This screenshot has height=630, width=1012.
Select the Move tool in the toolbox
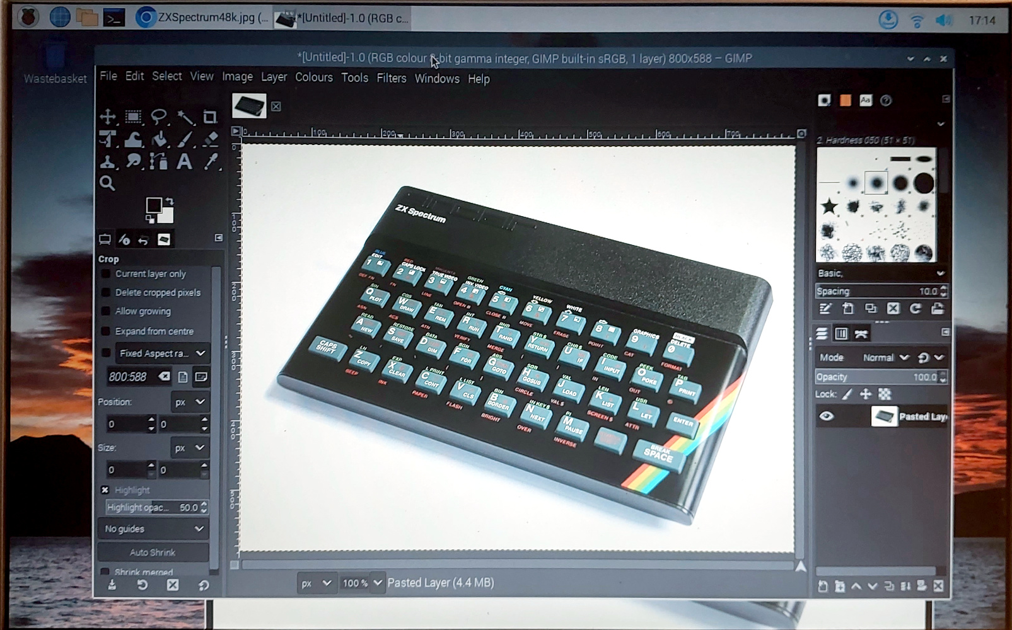(x=107, y=117)
